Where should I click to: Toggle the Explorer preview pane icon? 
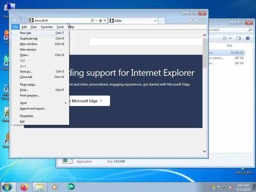coord(239,38)
